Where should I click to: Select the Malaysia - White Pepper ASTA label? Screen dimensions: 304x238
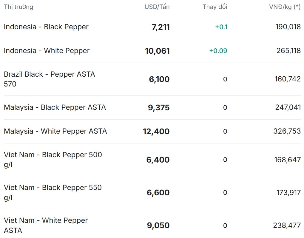55,131
